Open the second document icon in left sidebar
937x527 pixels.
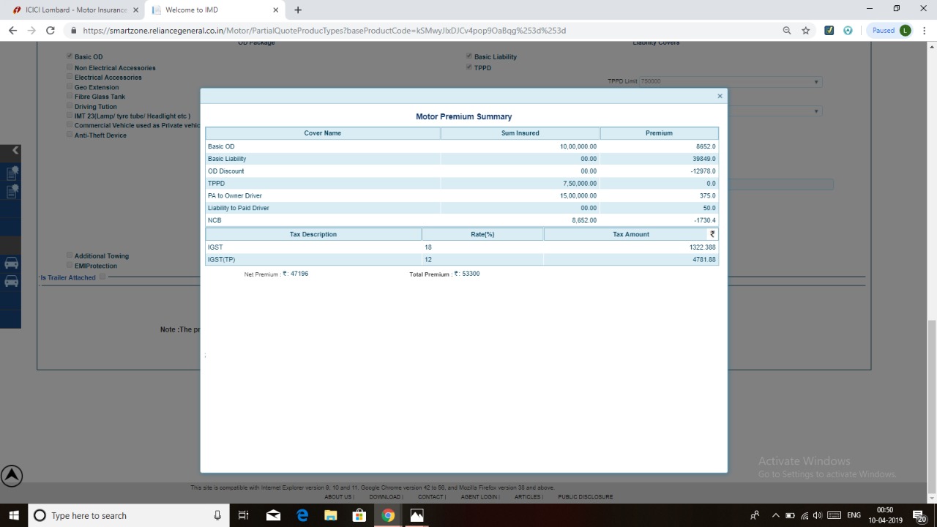pyautogui.click(x=12, y=192)
